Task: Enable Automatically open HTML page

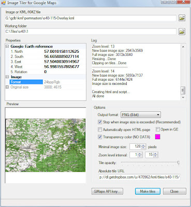Action: (100, 129)
